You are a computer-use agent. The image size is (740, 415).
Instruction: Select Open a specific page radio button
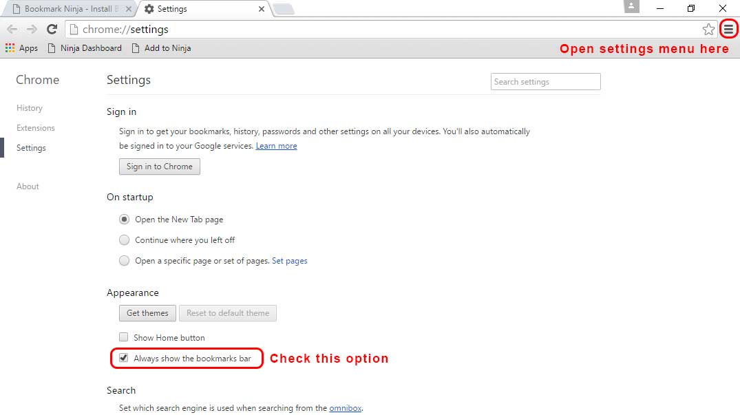tap(124, 261)
